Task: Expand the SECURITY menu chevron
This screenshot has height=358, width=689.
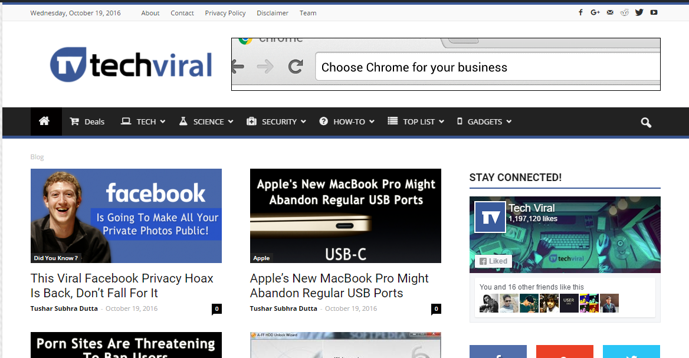Action: [303, 121]
